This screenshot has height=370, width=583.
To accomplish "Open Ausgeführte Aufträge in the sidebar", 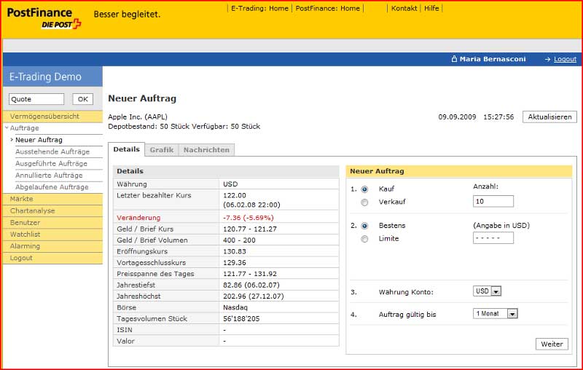I will pos(51,163).
